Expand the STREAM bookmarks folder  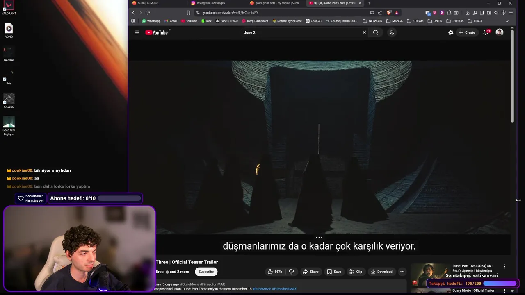click(415, 21)
